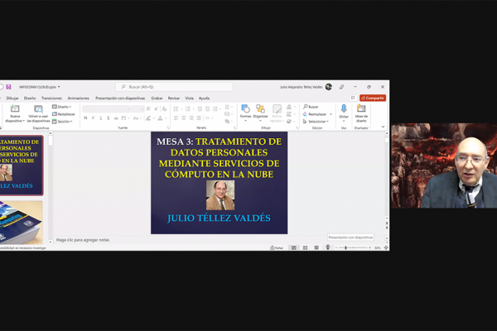The image size is (497, 331).
Task: Click the Compartir share button
Action: [x=373, y=98]
